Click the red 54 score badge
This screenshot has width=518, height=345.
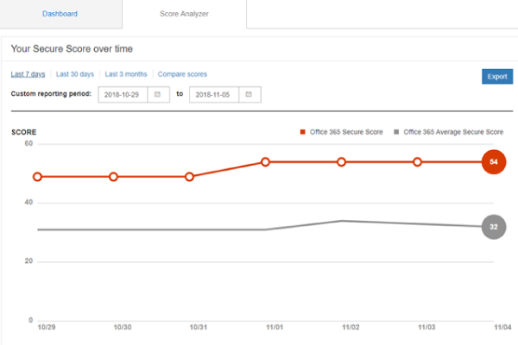pyautogui.click(x=493, y=161)
